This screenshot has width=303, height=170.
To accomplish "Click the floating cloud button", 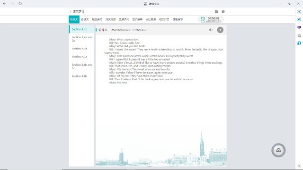I will (278, 150).
